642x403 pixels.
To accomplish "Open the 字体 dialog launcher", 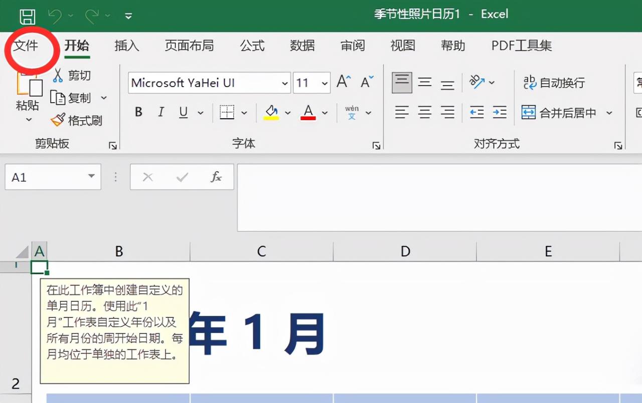I will [376, 146].
